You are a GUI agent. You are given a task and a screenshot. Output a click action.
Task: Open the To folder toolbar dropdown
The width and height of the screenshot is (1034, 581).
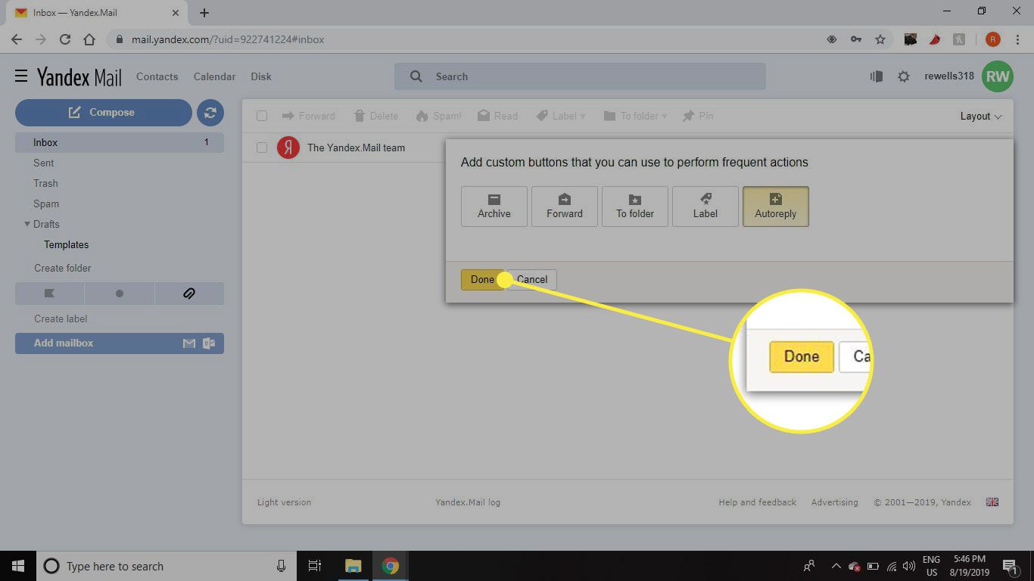point(635,116)
